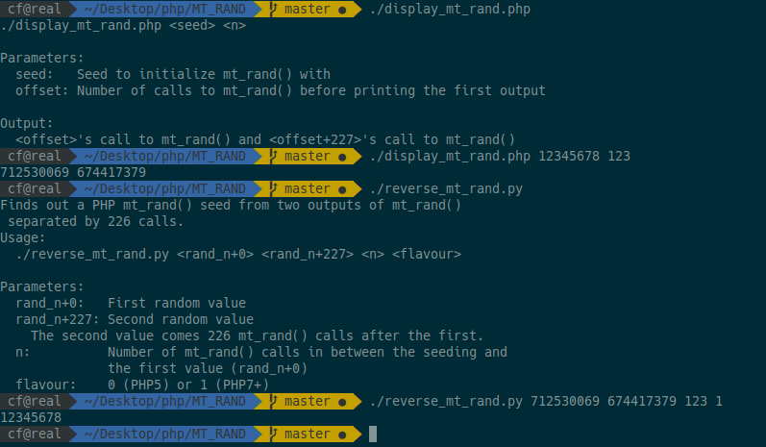The image size is (766, 447).
Task: Click the <flavour> placeholder in the usage line
Action: pyautogui.click(x=427, y=254)
